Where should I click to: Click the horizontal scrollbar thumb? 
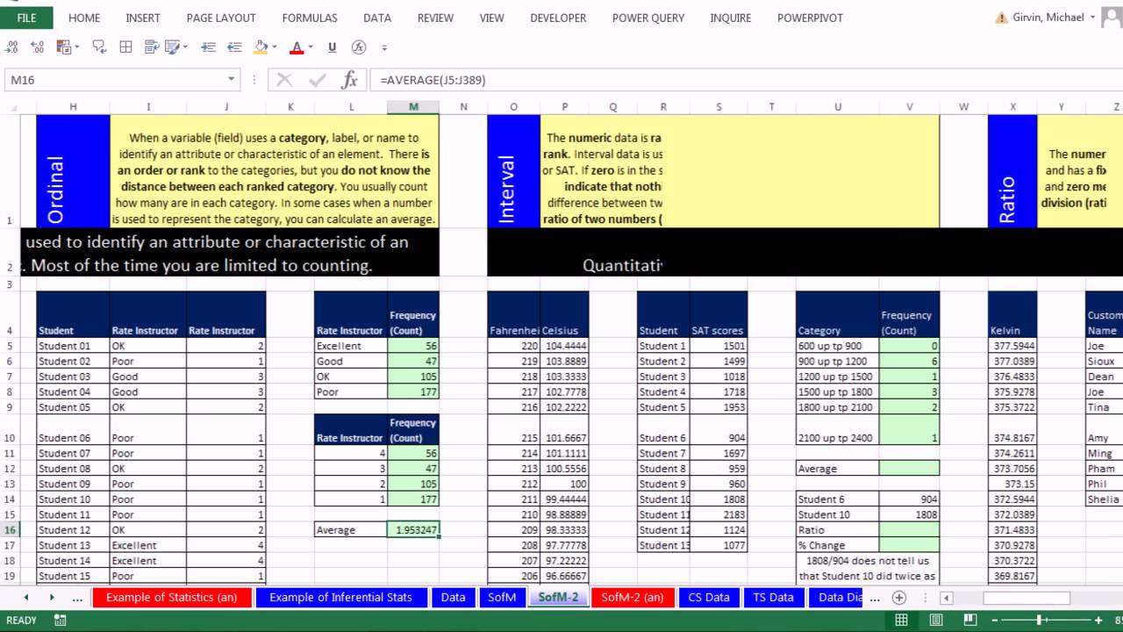point(1026,598)
